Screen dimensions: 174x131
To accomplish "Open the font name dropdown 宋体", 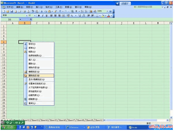I will click(27, 16).
